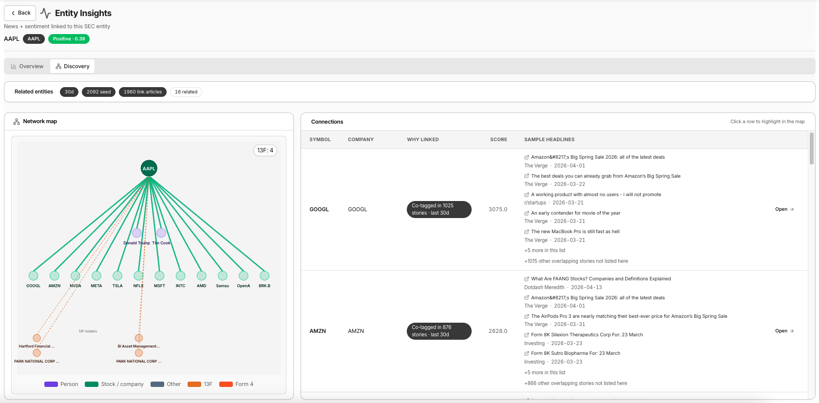This screenshot has height=403, width=819.
Task: Select the BRK.B node in network map
Action: [x=265, y=276]
